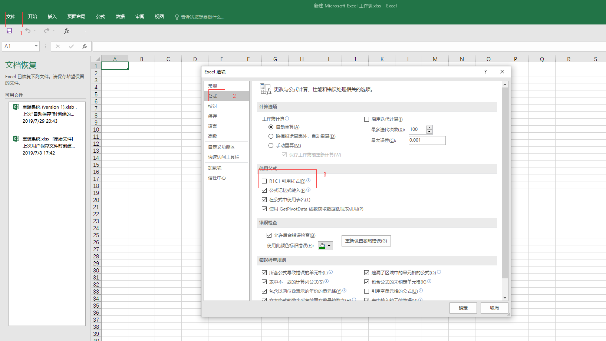Toggle the 启用迭代计算 checkbox
Viewport: 606px width, 341px height.
coord(367,119)
